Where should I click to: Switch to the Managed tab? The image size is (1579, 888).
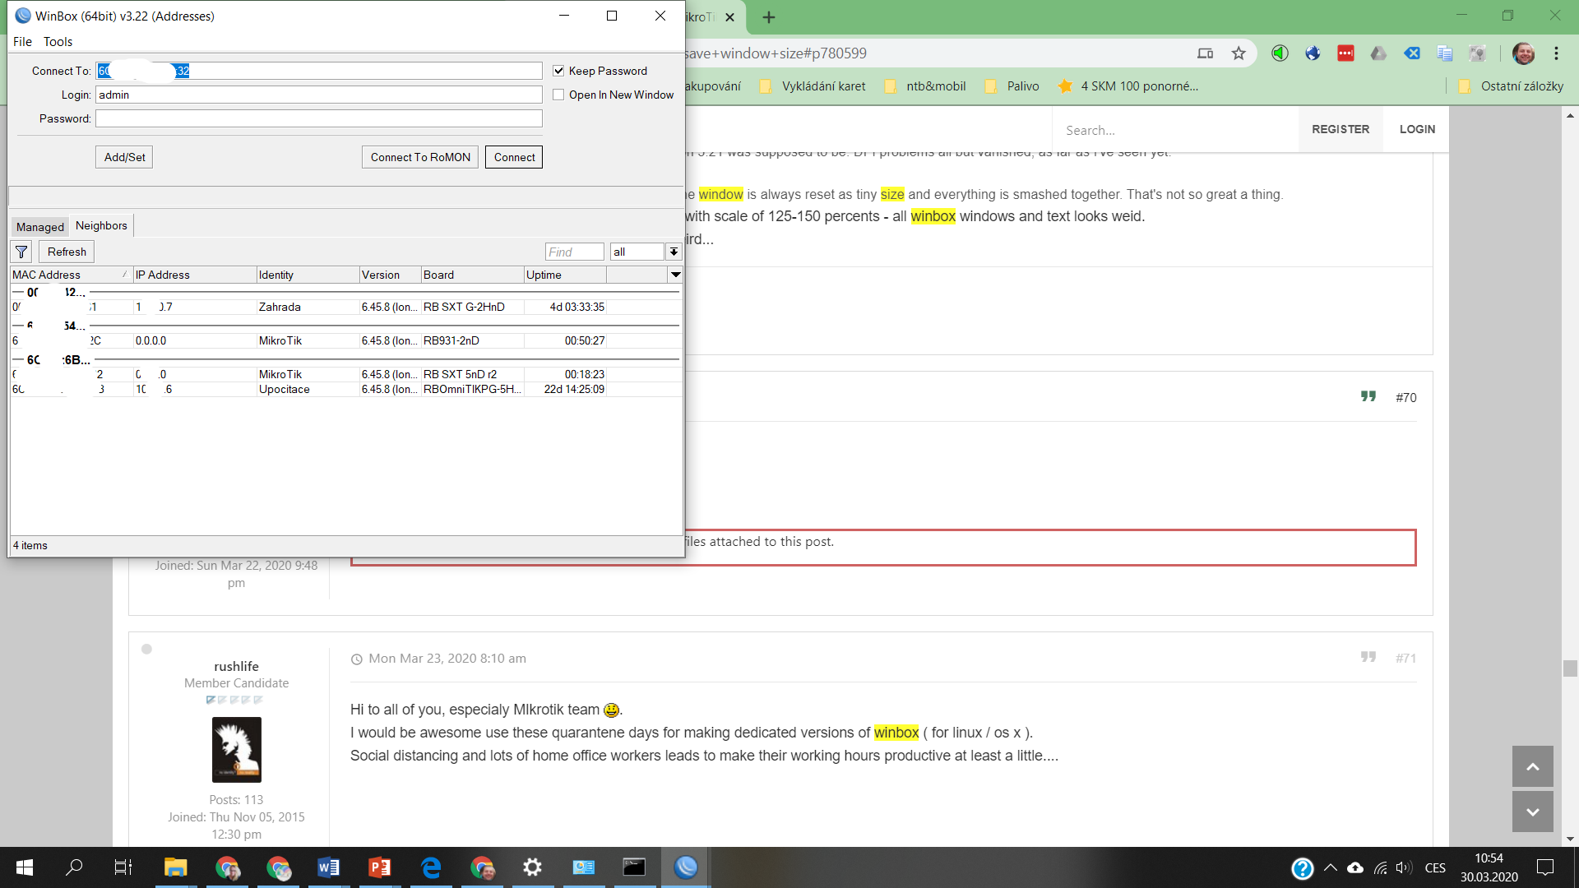click(x=39, y=227)
